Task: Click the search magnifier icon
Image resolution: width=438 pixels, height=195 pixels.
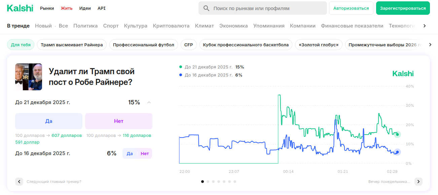Action: [206, 8]
